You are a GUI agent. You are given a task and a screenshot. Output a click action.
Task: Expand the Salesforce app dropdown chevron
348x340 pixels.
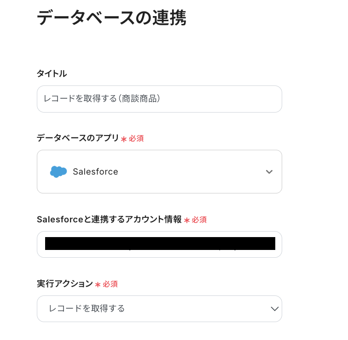click(x=269, y=172)
